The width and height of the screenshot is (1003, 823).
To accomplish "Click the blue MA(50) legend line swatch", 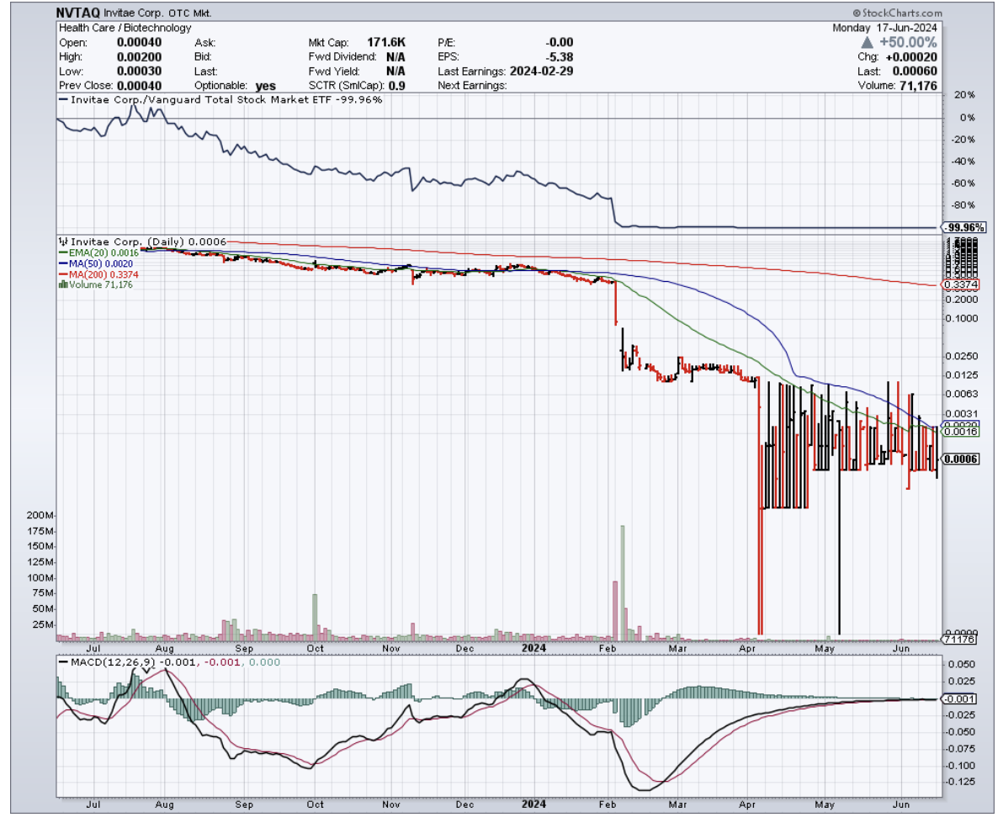I will coord(61,263).
